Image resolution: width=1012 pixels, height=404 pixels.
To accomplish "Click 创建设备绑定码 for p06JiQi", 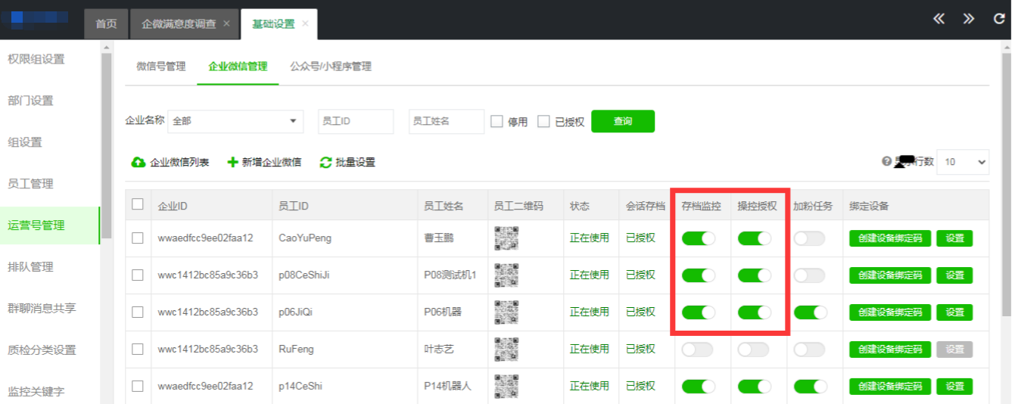I will tap(890, 312).
